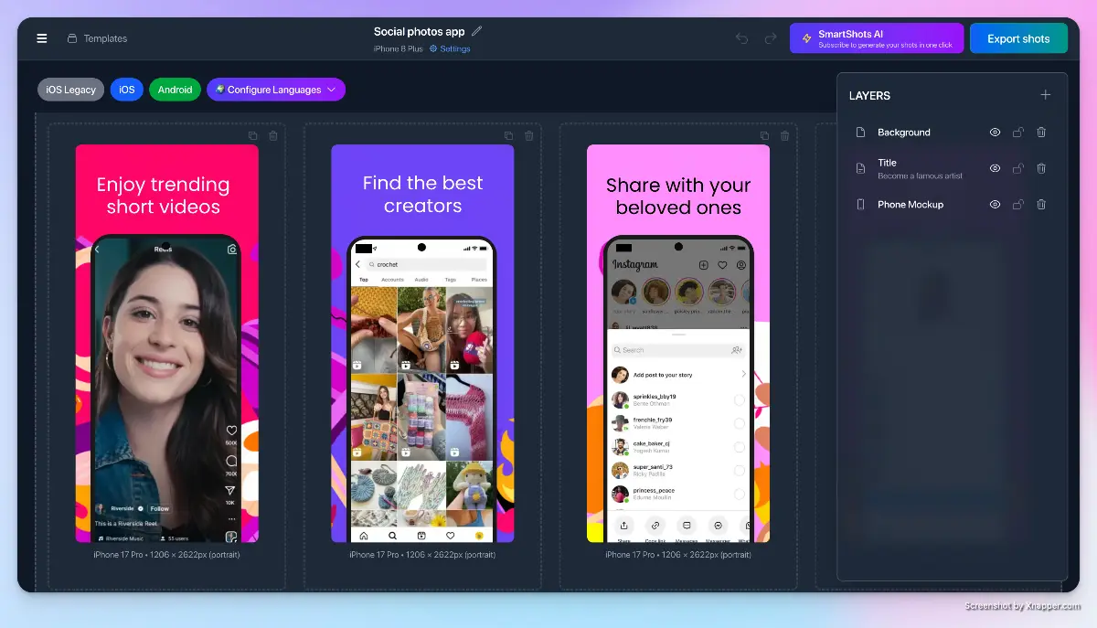
Task: Click the SmartShots AI sparkle icon
Action: 806,37
